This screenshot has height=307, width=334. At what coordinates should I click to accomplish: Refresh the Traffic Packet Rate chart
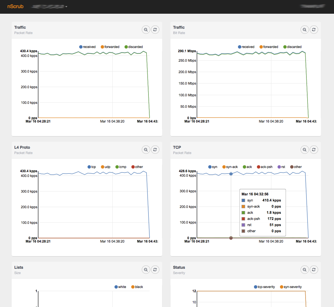155,30
